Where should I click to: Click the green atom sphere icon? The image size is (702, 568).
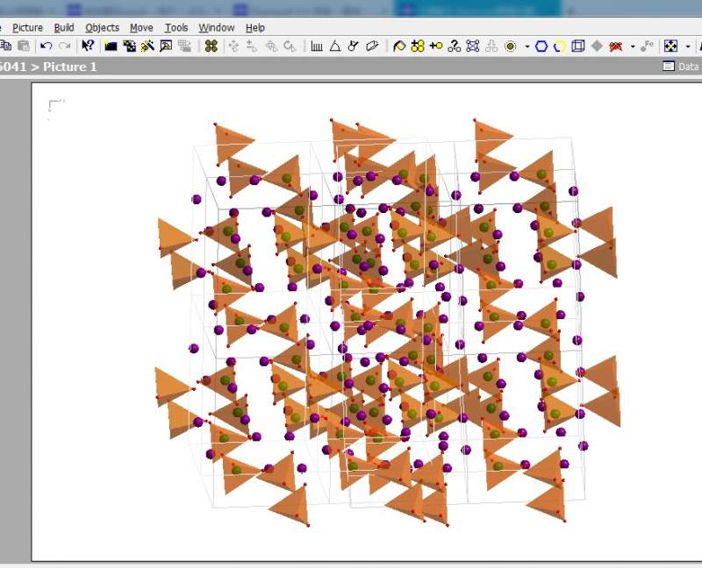pyautogui.click(x=510, y=46)
